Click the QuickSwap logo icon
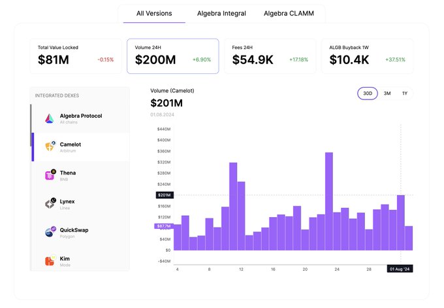 [49, 233]
